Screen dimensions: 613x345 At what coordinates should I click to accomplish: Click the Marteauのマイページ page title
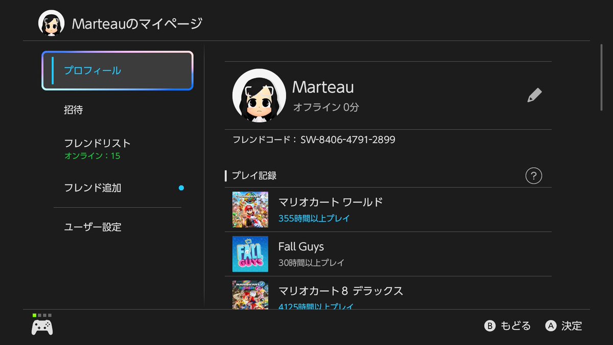pyautogui.click(x=137, y=24)
